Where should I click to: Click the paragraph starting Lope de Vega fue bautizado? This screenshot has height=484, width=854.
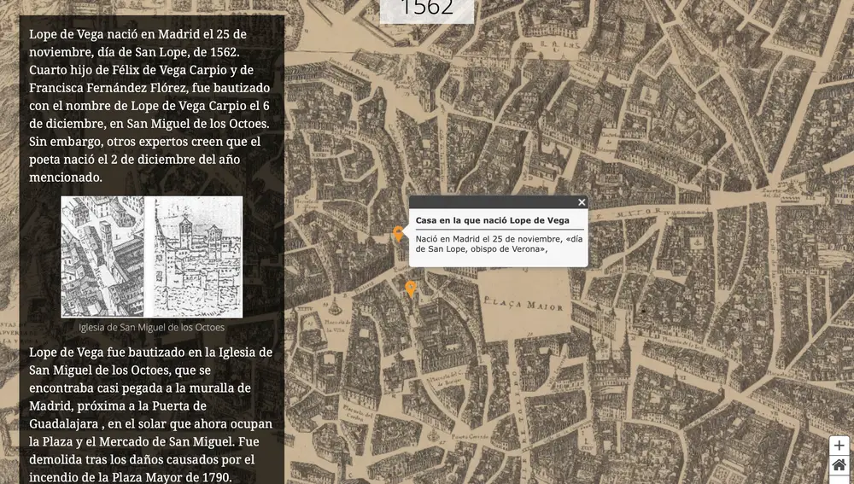tap(151, 415)
